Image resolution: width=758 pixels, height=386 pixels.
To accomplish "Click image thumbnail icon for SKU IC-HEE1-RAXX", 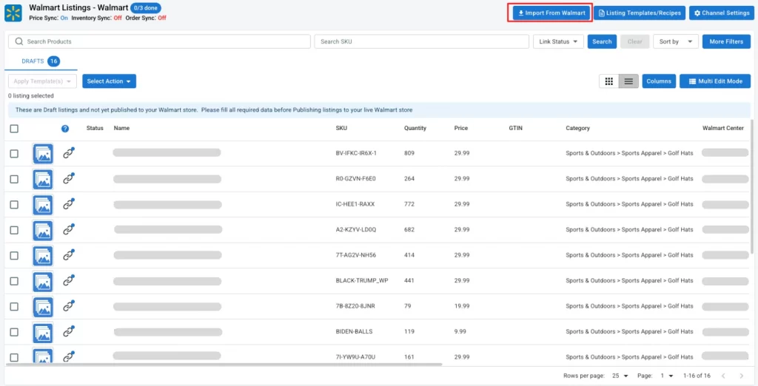I will 43,205.
